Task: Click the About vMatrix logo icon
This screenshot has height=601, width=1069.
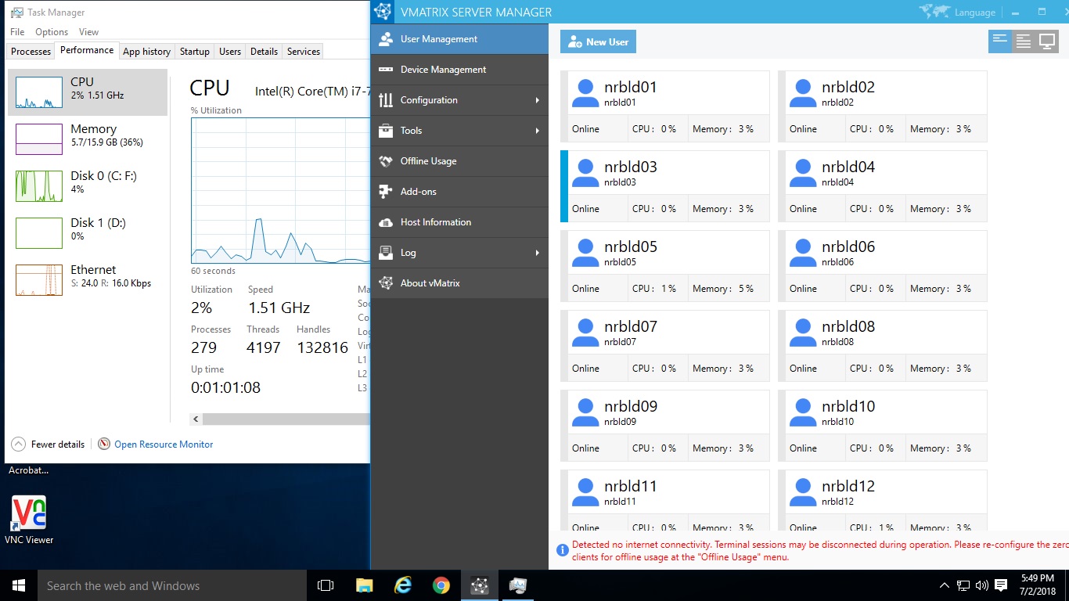Action: 385,283
